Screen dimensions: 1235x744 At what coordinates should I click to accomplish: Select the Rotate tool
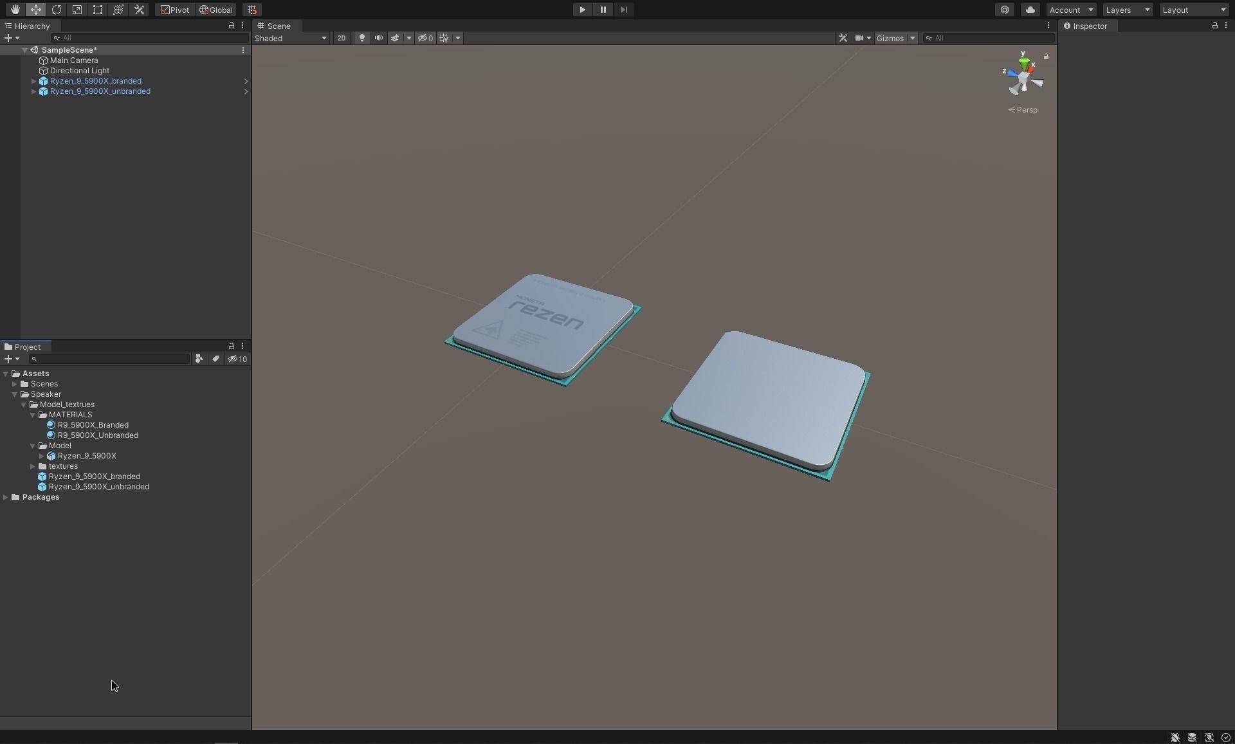coord(57,10)
